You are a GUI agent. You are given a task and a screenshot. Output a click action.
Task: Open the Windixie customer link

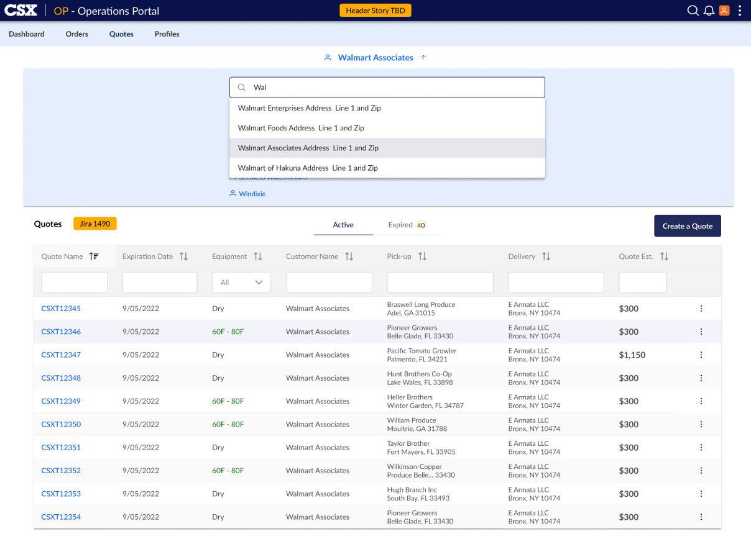pos(252,194)
